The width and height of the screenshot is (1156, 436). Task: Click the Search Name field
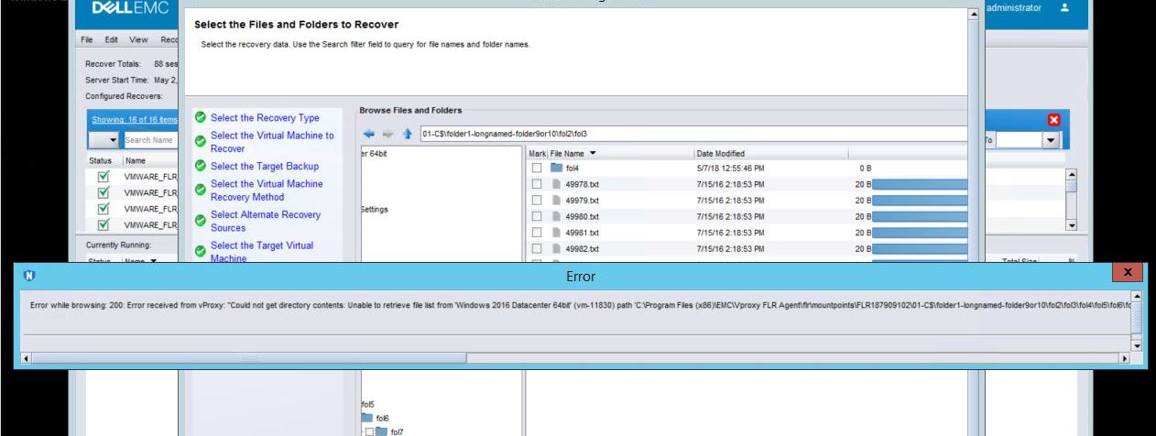pos(150,140)
